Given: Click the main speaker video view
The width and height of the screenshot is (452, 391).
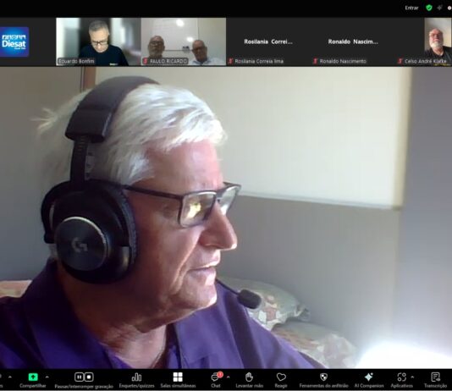Looking at the screenshot, I should pos(226,218).
